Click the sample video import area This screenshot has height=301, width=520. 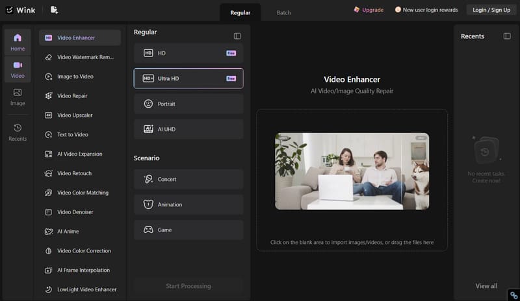(x=352, y=180)
